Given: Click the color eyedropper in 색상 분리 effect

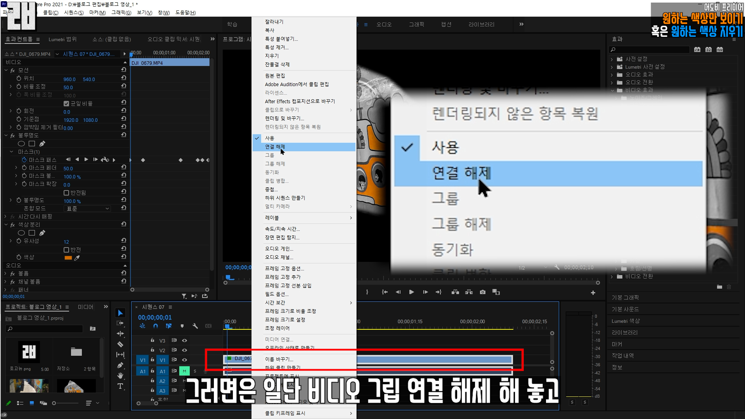Looking at the screenshot, I should coord(77,258).
